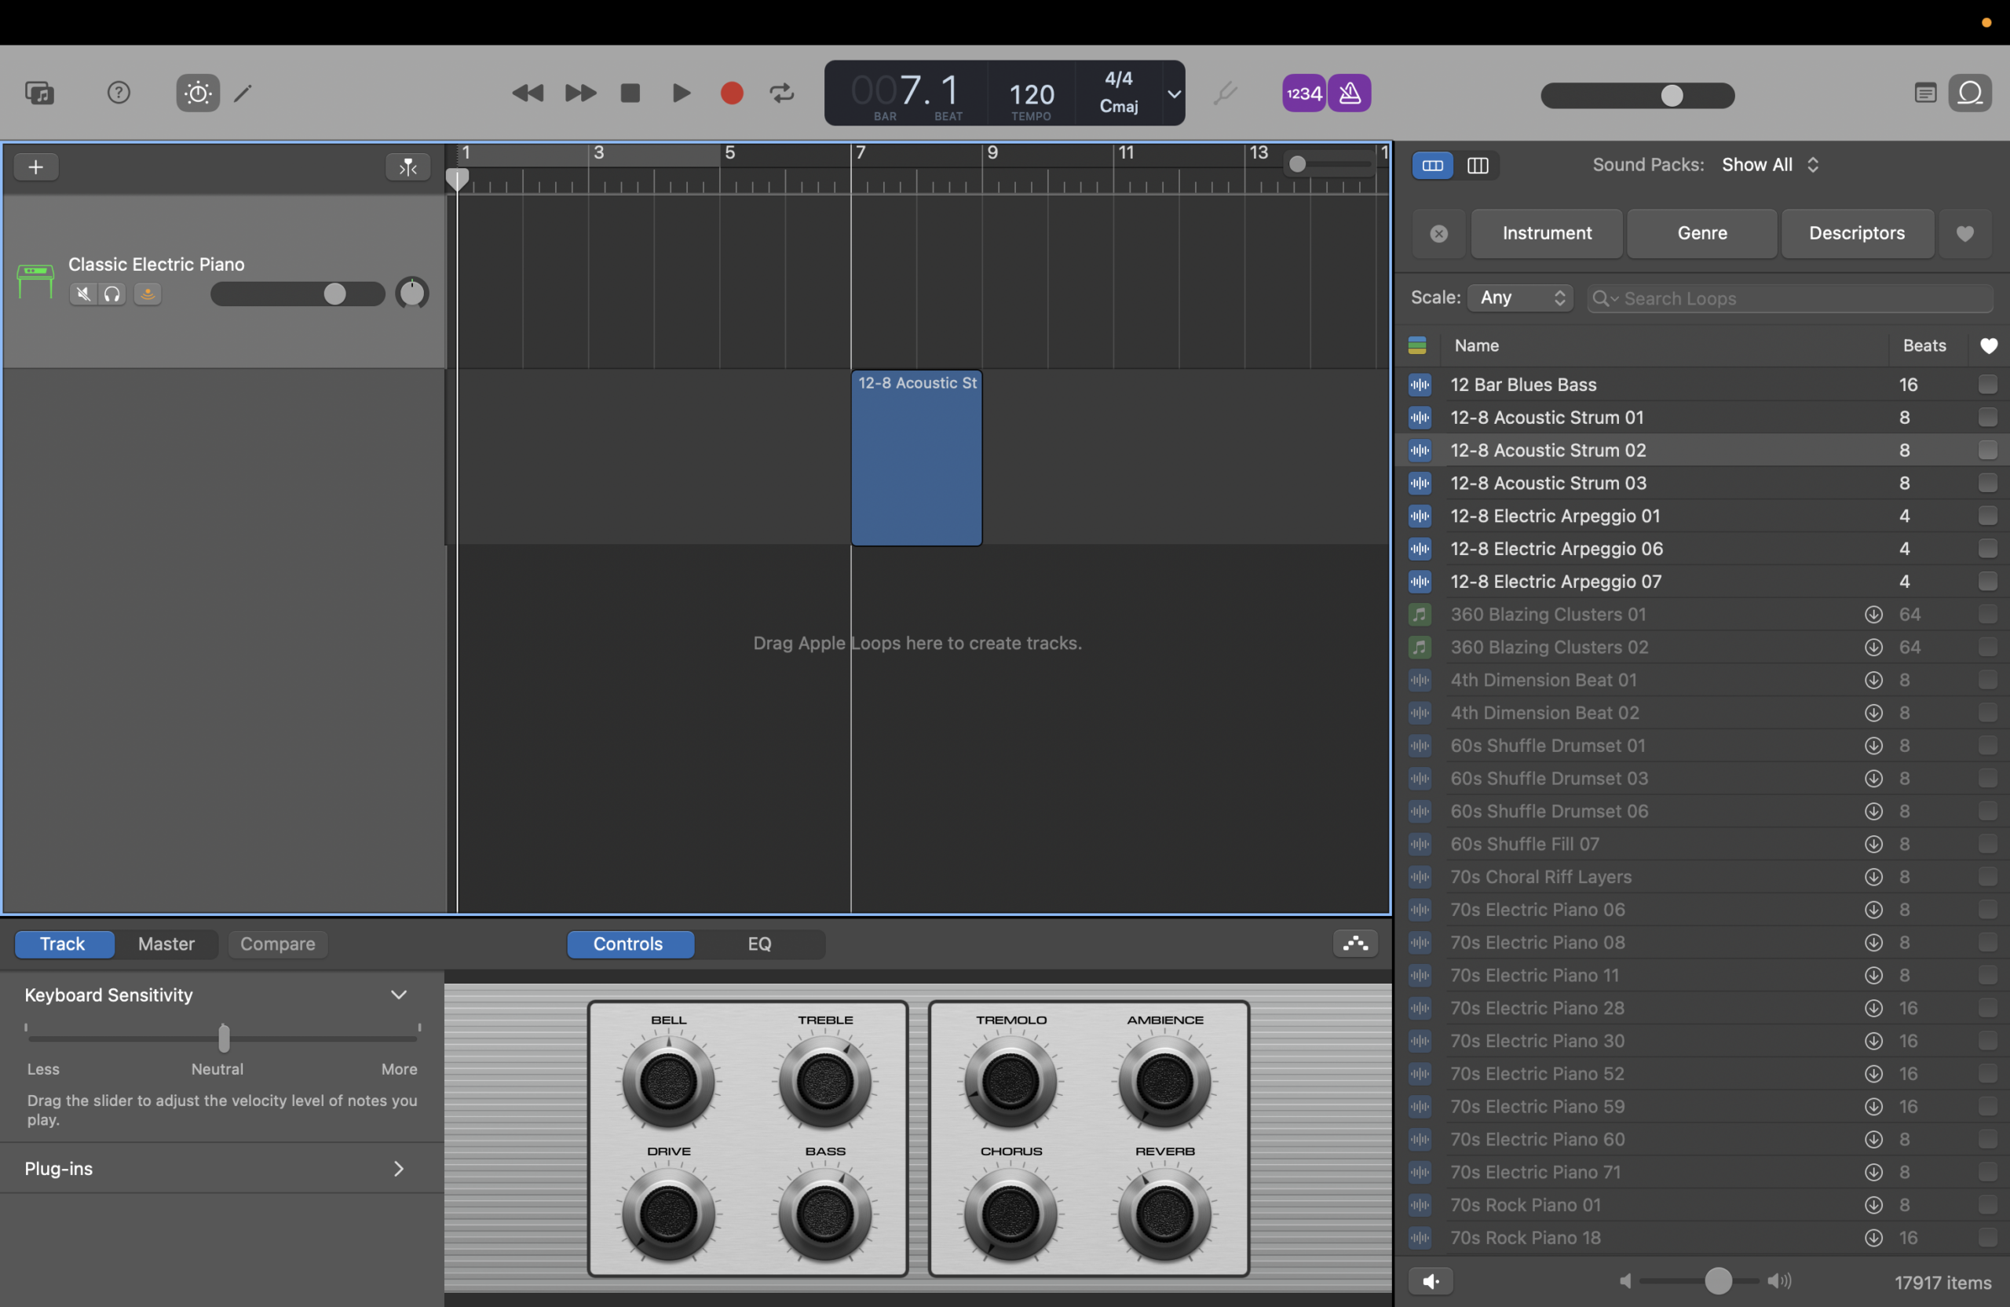Open the Loop Browser icon
This screenshot has width=2010, height=1307.
pos(1970,93)
